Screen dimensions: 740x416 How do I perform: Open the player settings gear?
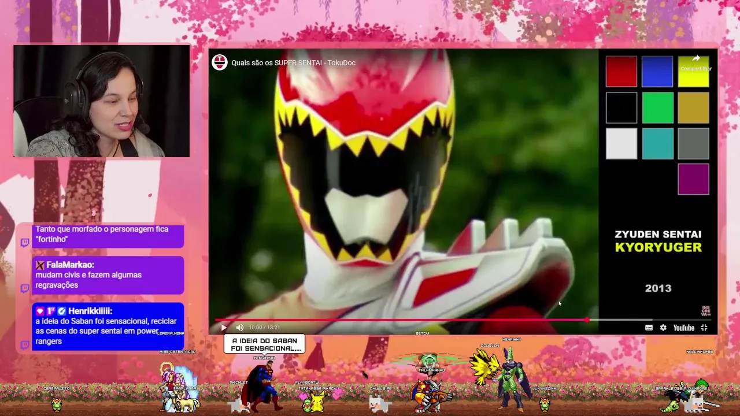click(x=663, y=328)
